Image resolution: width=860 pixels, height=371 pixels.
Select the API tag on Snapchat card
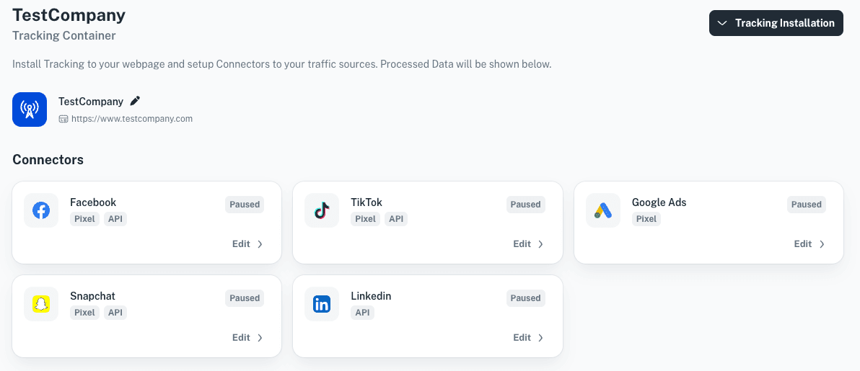(x=115, y=313)
